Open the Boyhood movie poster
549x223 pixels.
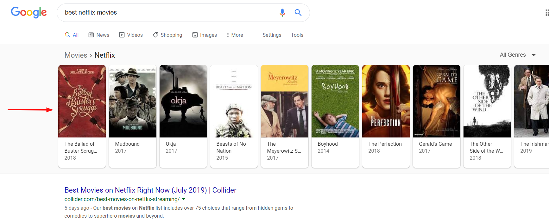335,101
